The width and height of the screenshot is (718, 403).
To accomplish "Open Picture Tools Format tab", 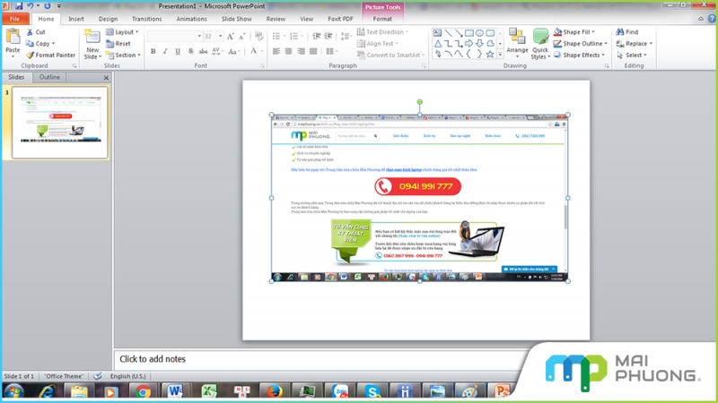I will [x=382, y=19].
